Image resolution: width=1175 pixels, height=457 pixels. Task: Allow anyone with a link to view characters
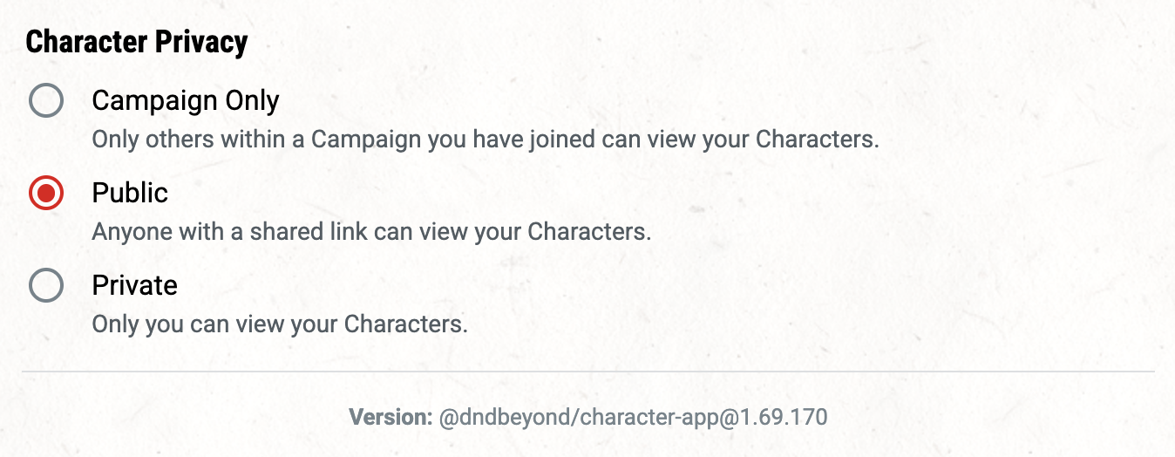tap(46, 193)
